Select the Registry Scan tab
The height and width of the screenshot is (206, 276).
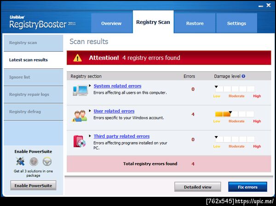(x=153, y=22)
